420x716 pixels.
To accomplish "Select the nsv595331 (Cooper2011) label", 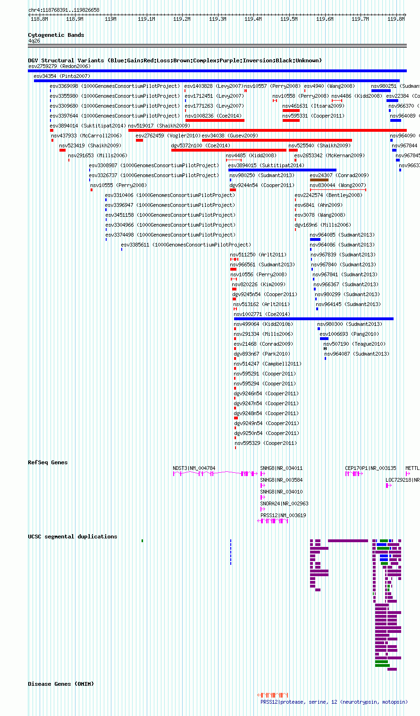I will pyautogui.click(x=314, y=116).
